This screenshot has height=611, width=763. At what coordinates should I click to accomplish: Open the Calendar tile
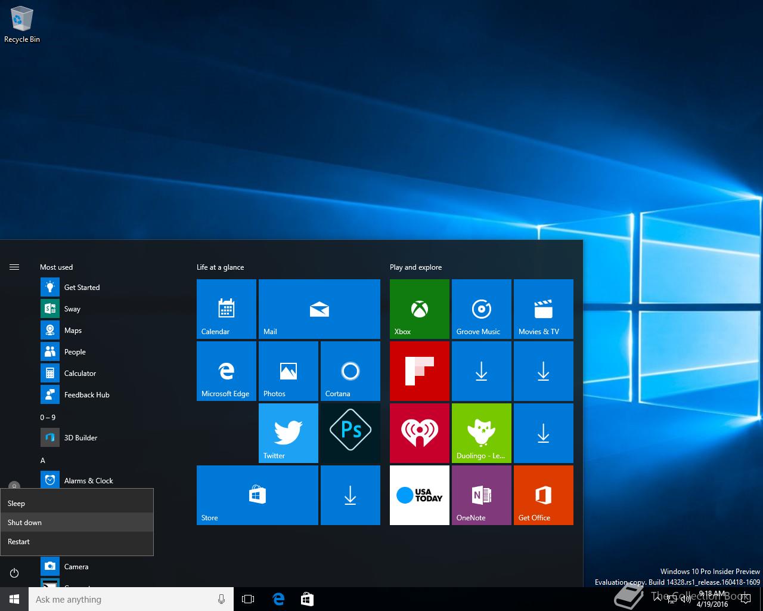(227, 309)
